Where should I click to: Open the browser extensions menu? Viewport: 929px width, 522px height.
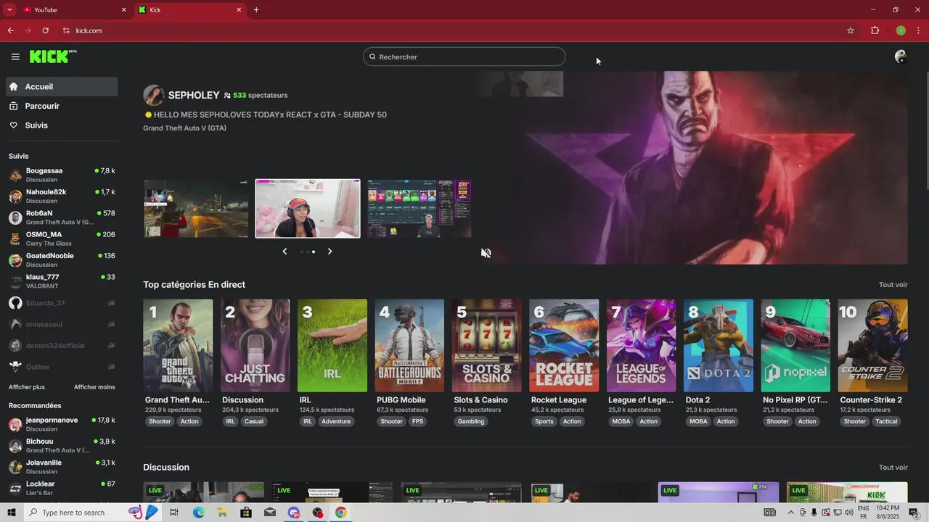pyautogui.click(x=875, y=30)
